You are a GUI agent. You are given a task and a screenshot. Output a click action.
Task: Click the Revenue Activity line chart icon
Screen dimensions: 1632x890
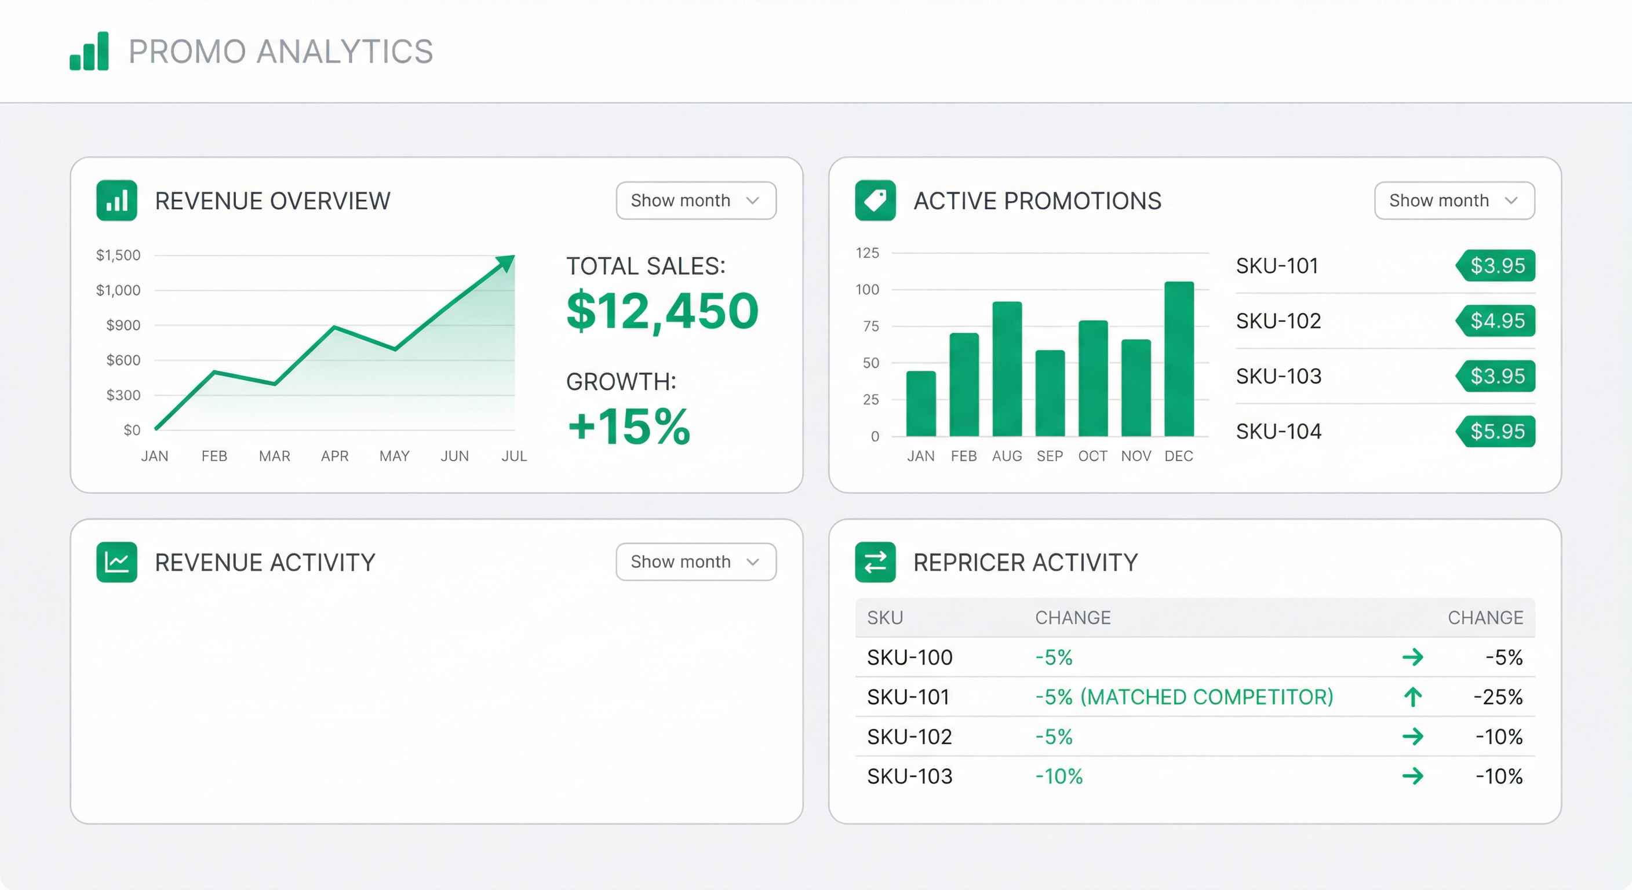click(x=116, y=562)
